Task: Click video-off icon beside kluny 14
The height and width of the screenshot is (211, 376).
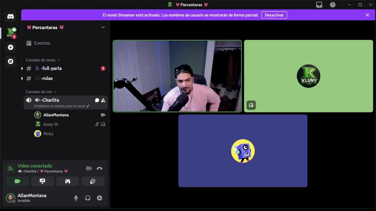Action: click(x=103, y=124)
